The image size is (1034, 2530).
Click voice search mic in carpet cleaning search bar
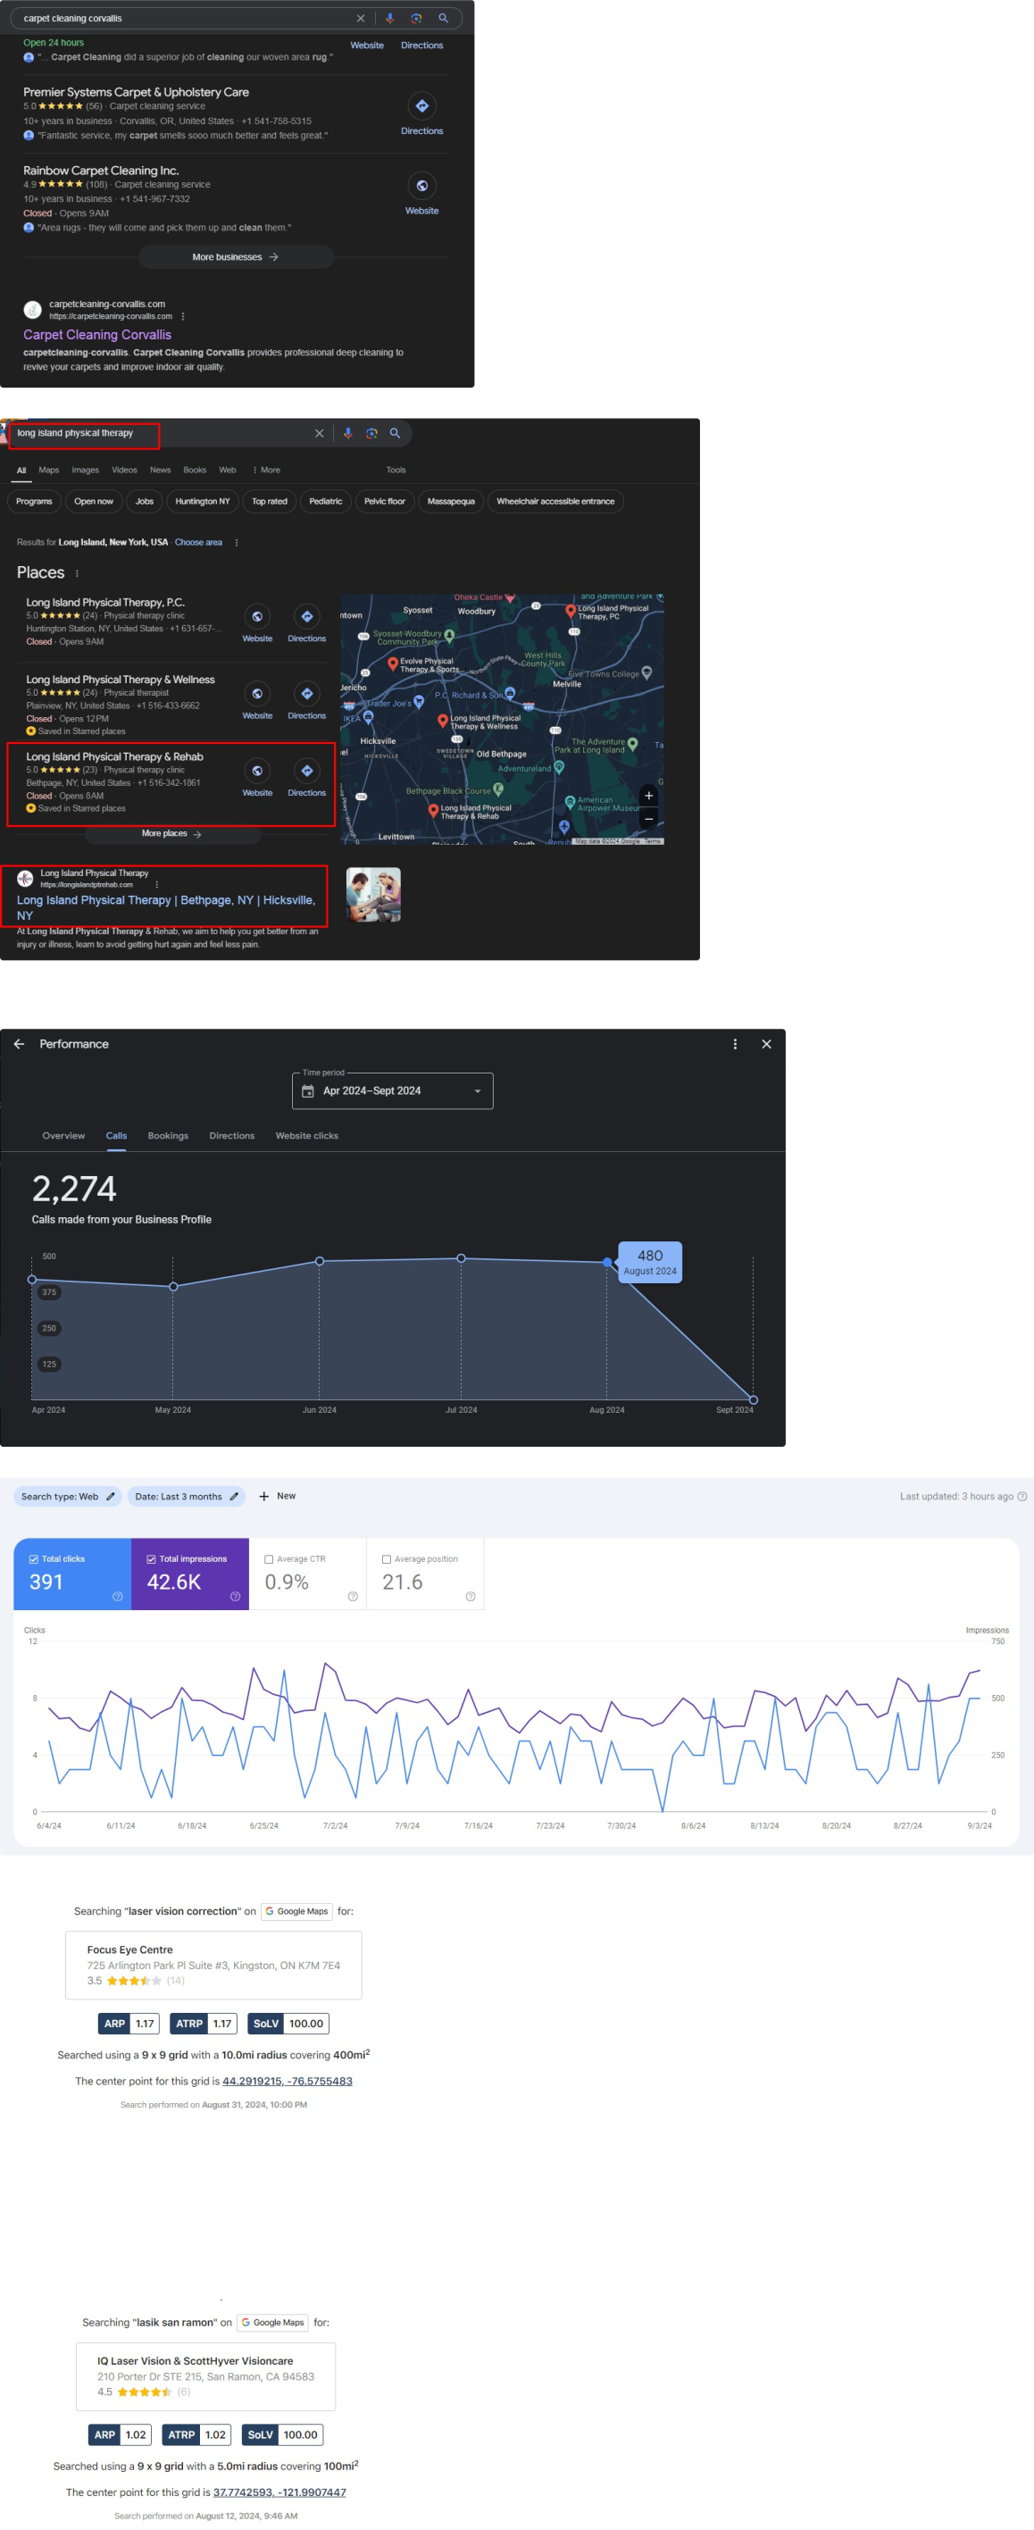(x=390, y=19)
